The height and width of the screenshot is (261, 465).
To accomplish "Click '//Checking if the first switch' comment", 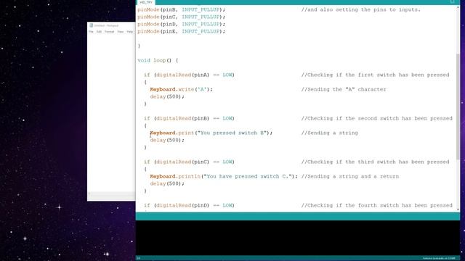I will click(x=375, y=75).
